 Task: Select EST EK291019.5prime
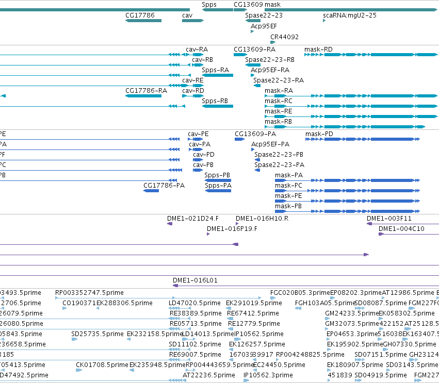tap(254, 303)
